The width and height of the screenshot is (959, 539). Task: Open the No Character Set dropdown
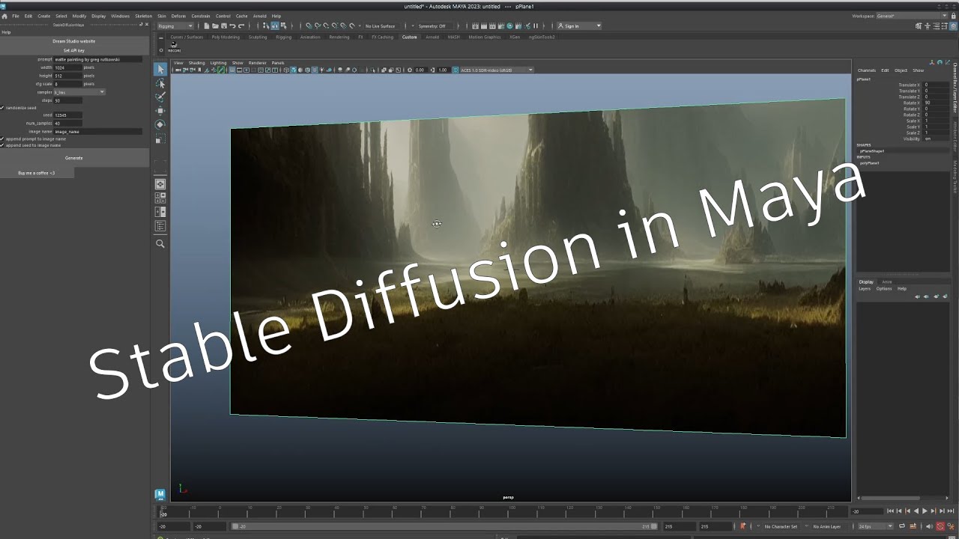781,526
